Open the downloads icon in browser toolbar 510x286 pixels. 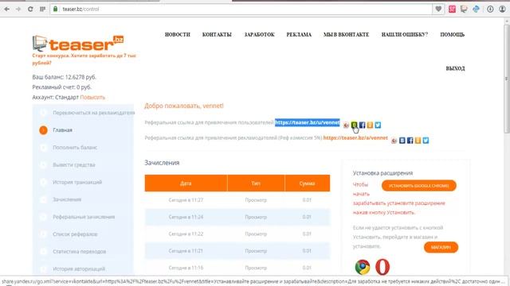490,9
